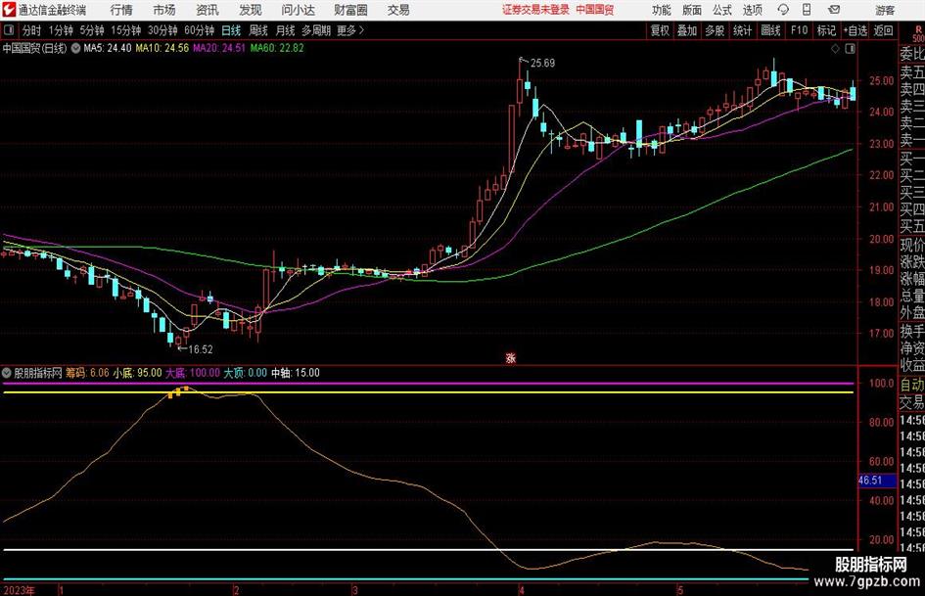
Task: Click the 大底: 100.00 indicator value
Action: (192, 373)
